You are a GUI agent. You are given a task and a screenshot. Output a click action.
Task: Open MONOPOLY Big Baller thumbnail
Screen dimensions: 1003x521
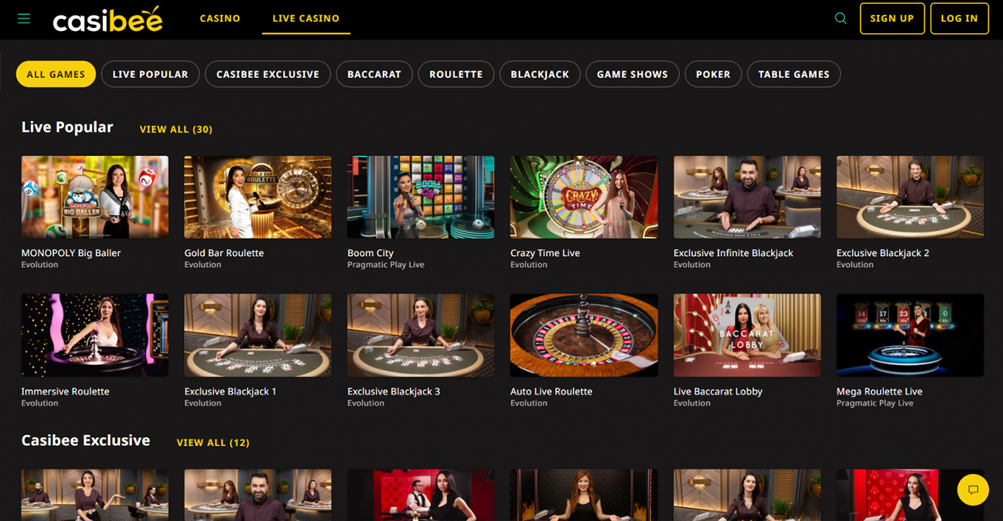[95, 197]
